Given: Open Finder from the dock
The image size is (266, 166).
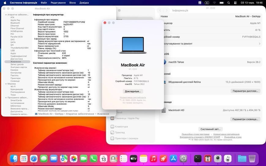Looking at the screenshot, I should pyautogui.click(x=14, y=159).
